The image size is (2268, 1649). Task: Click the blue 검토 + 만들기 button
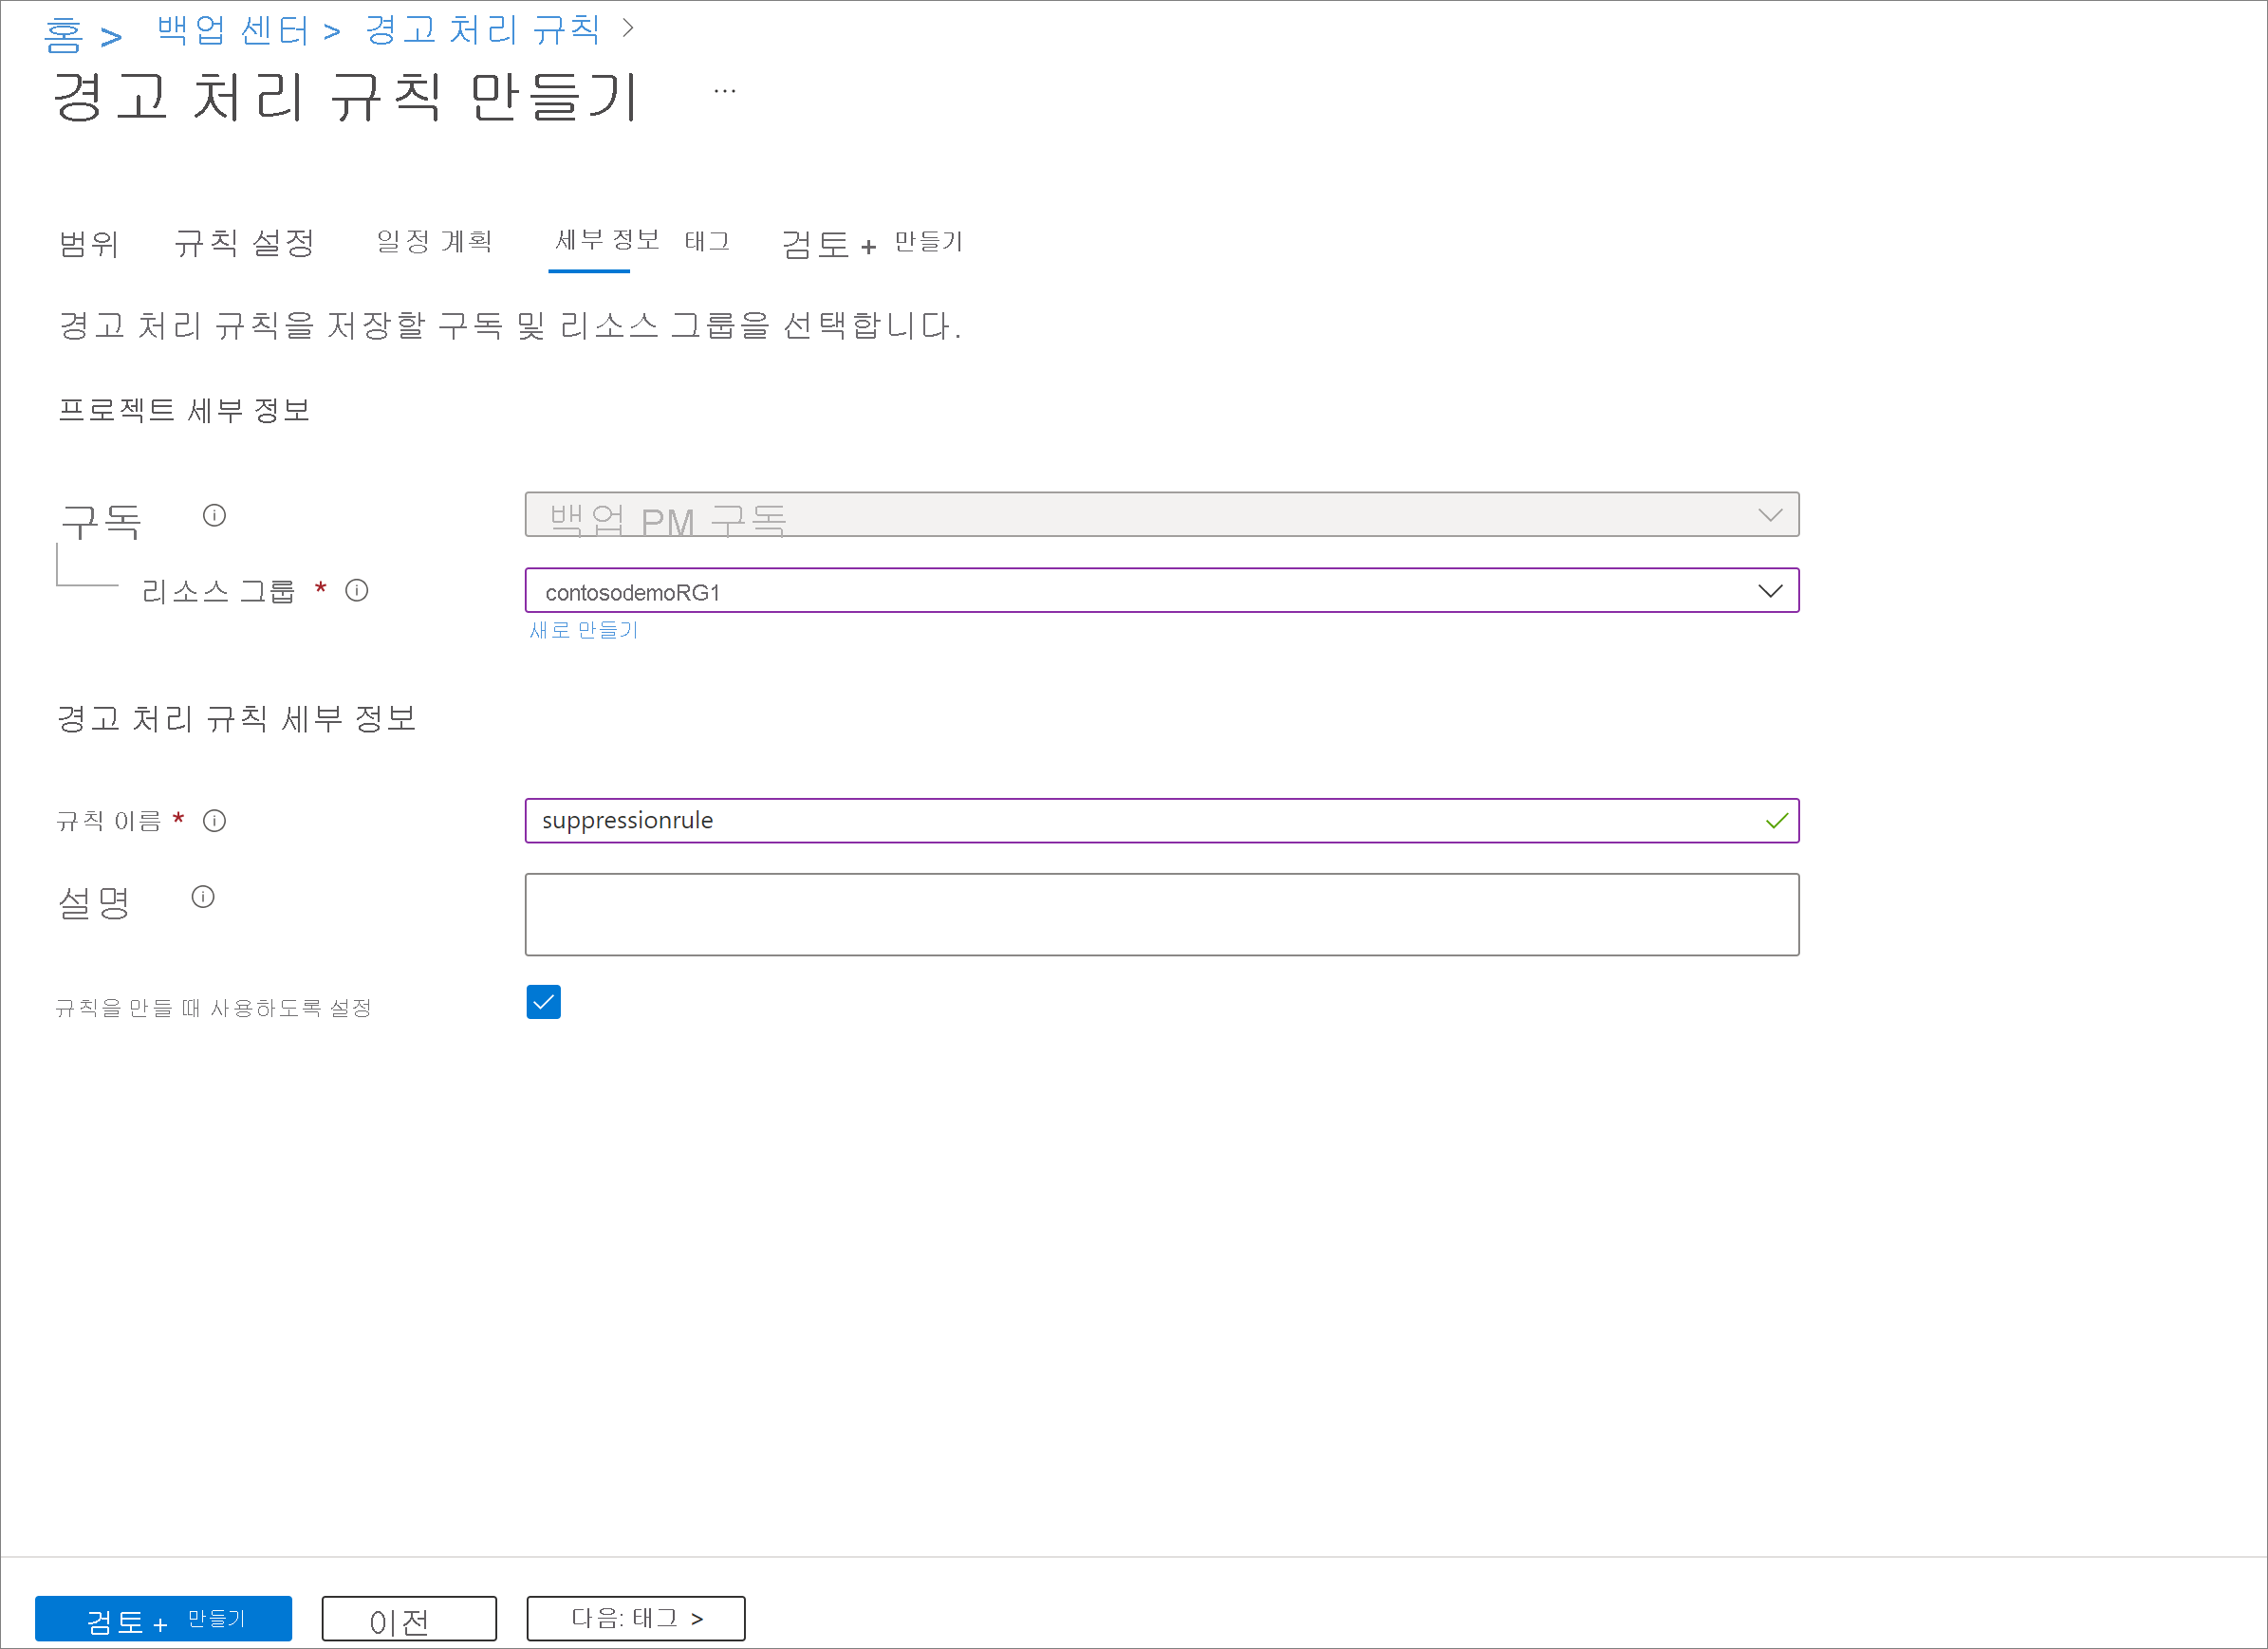(164, 1618)
